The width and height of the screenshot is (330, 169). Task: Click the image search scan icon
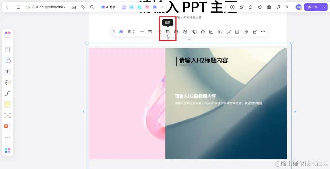[229, 32]
